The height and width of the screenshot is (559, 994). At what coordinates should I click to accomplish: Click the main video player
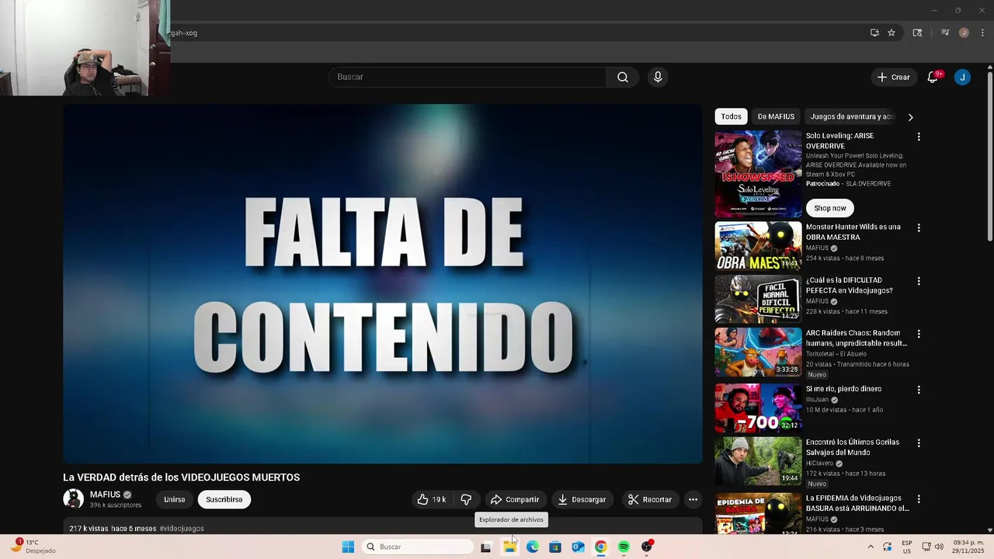[383, 284]
